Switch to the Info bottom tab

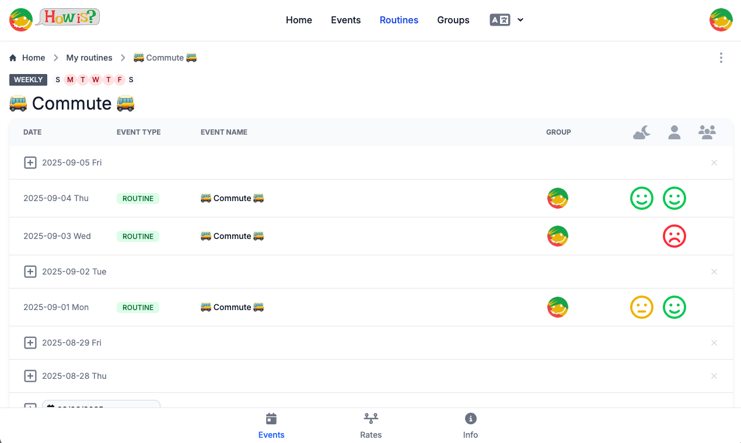point(470,426)
